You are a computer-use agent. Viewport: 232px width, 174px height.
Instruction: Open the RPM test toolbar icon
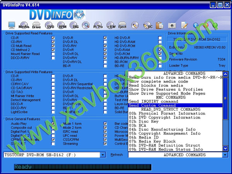point(61,25)
